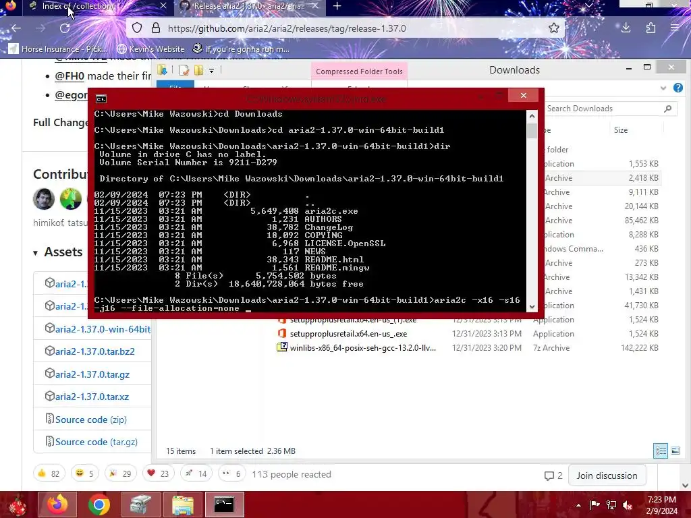
Task: Bookmark this page with star icon
Action: point(553,28)
